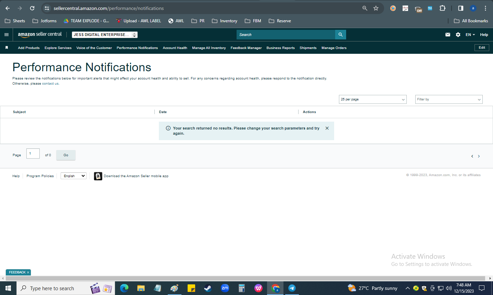
Task: Open Business Reports
Action: coord(280,48)
